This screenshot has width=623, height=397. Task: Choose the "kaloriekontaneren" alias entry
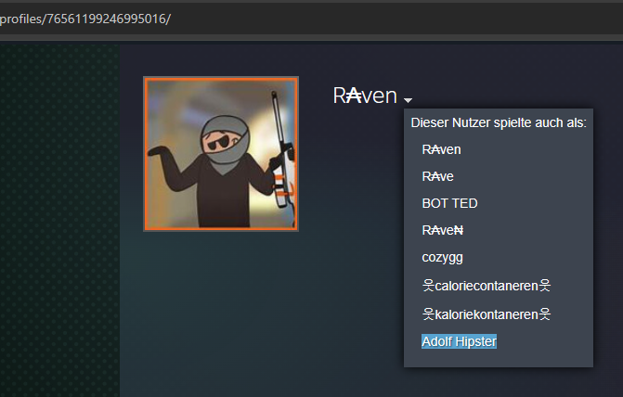(x=487, y=314)
